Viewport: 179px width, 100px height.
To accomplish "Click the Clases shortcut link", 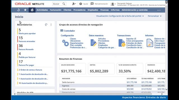I will (73, 39).
